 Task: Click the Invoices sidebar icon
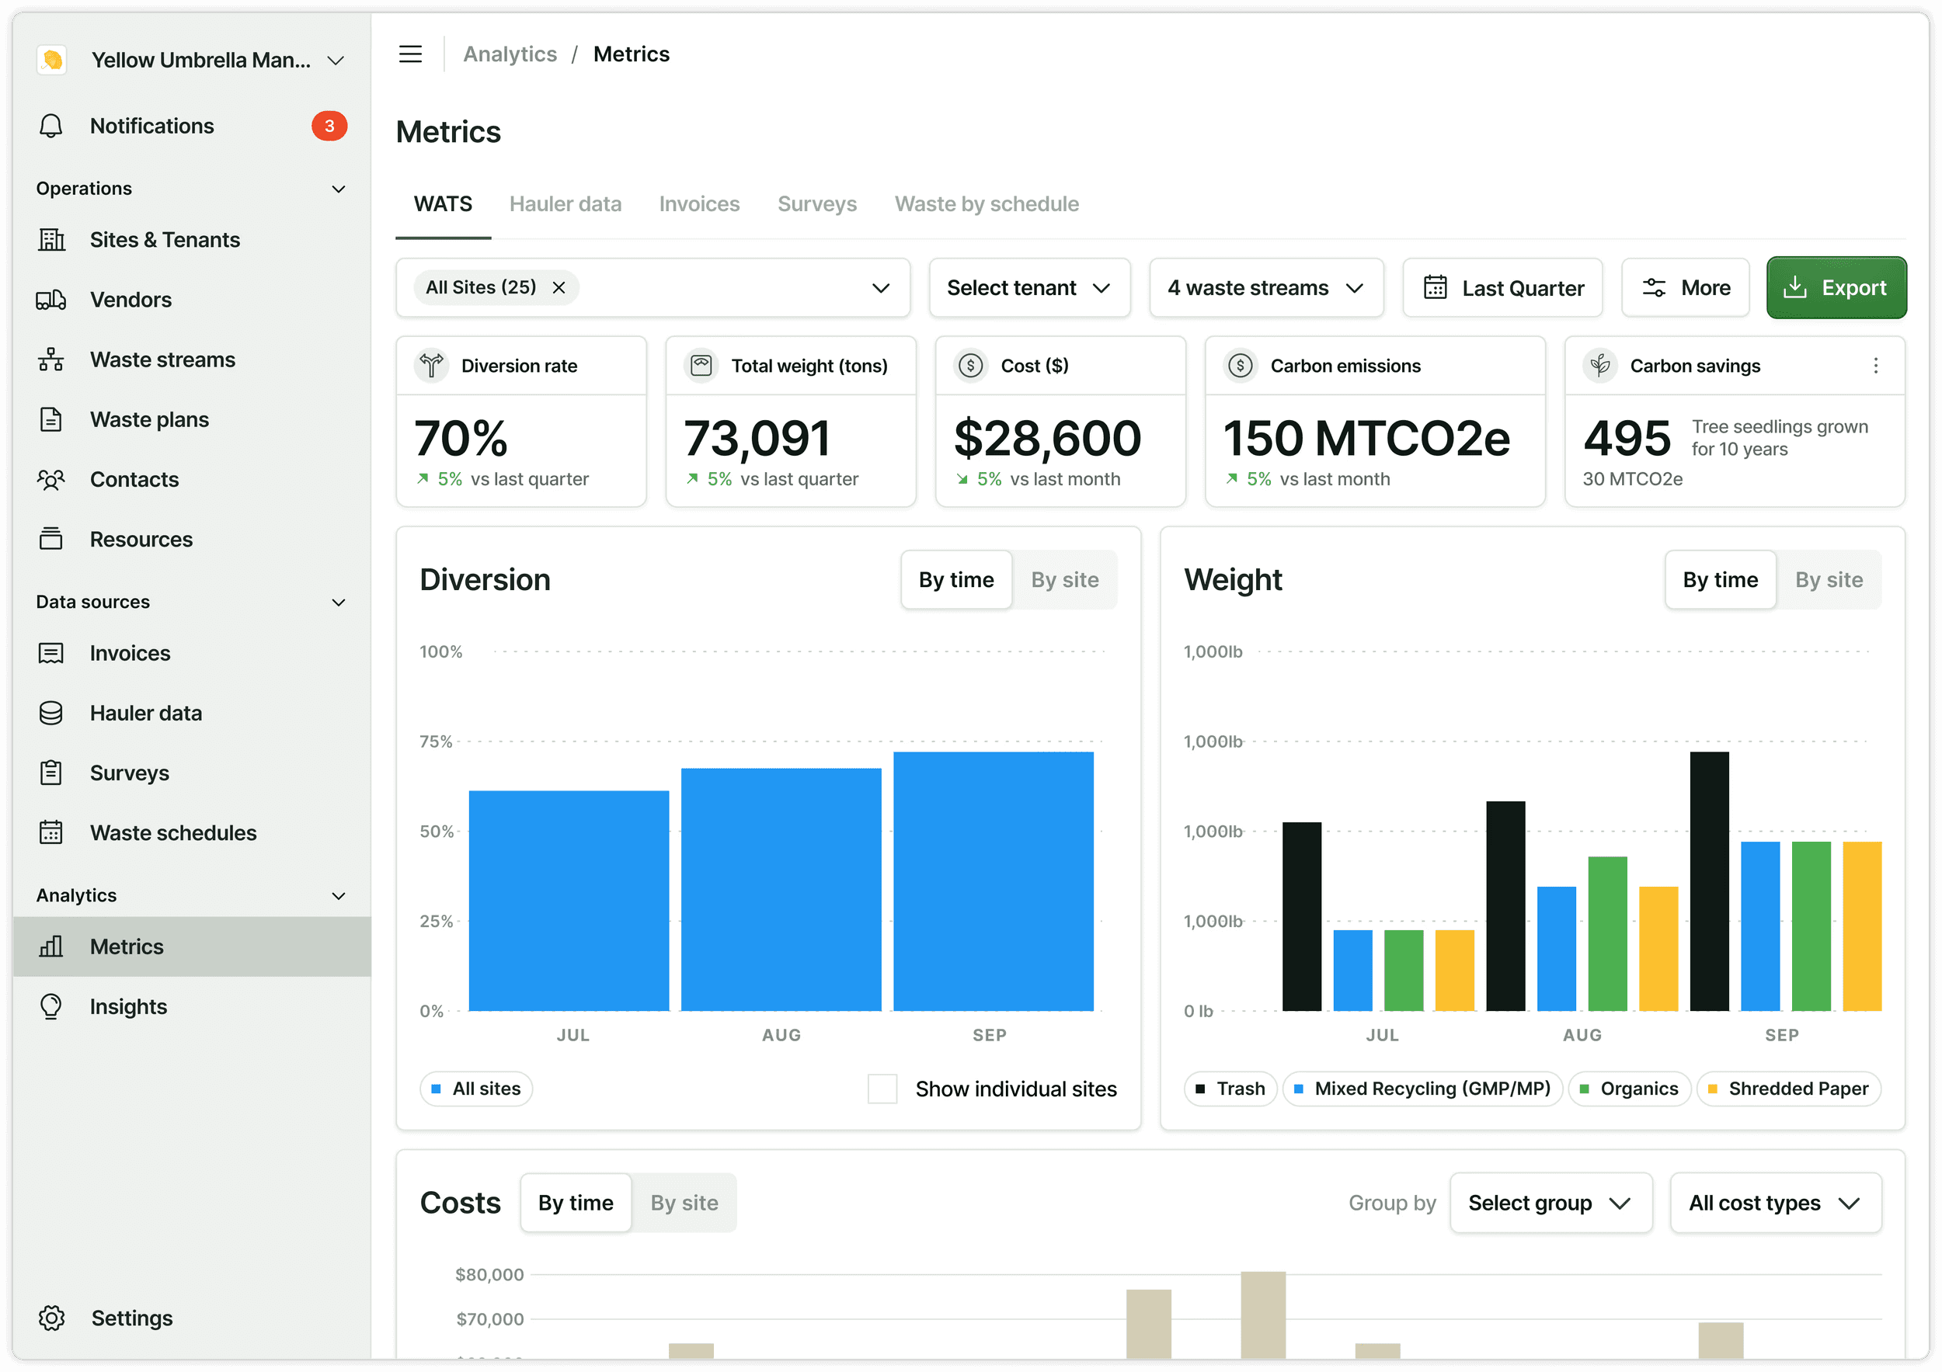50,654
